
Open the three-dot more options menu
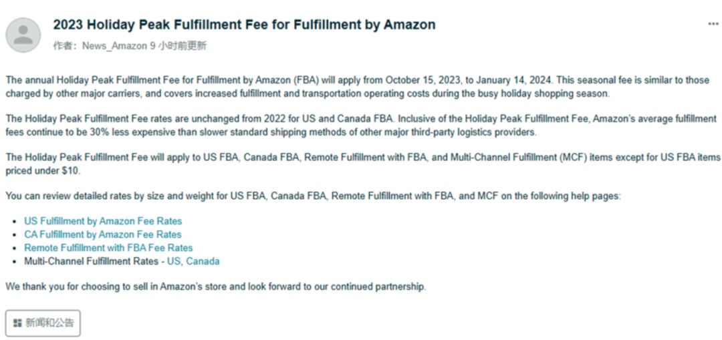713,24
